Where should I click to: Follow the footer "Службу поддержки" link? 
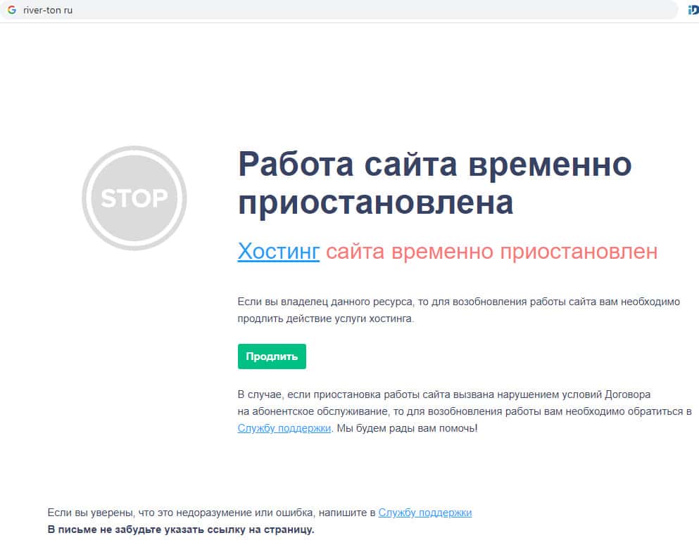[425, 513]
